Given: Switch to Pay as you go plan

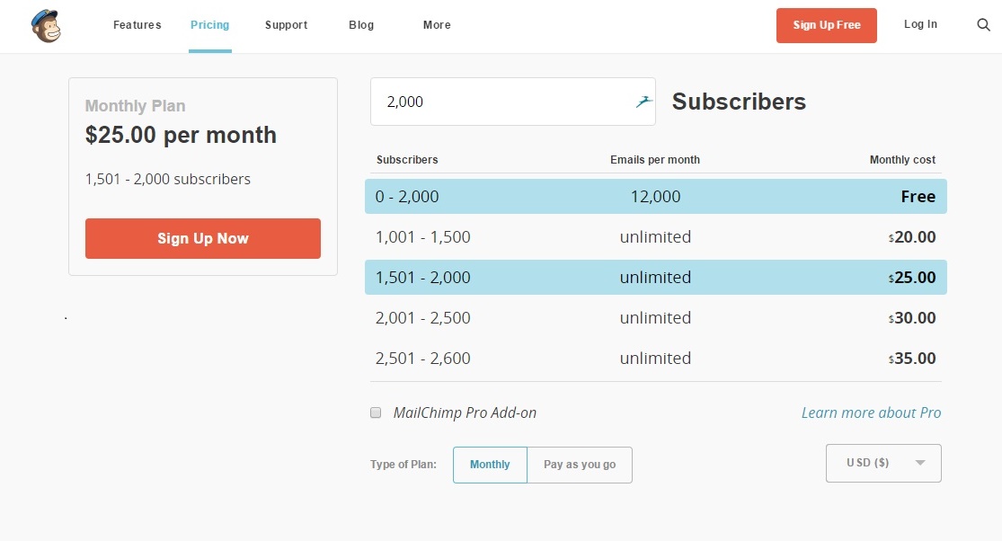Looking at the screenshot, I should pos(580,465).
